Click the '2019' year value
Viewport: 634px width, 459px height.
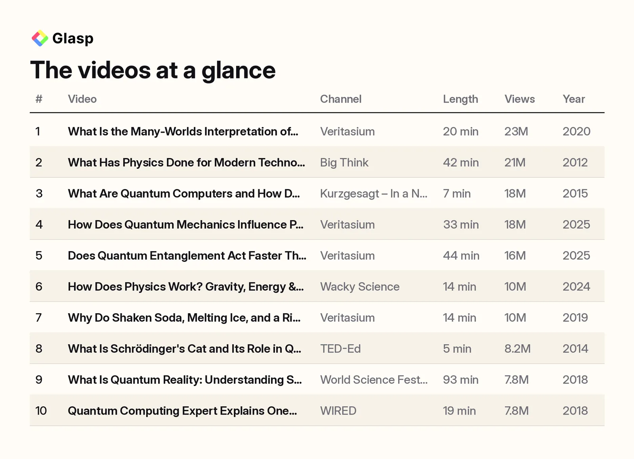click(x=575, y=318)
